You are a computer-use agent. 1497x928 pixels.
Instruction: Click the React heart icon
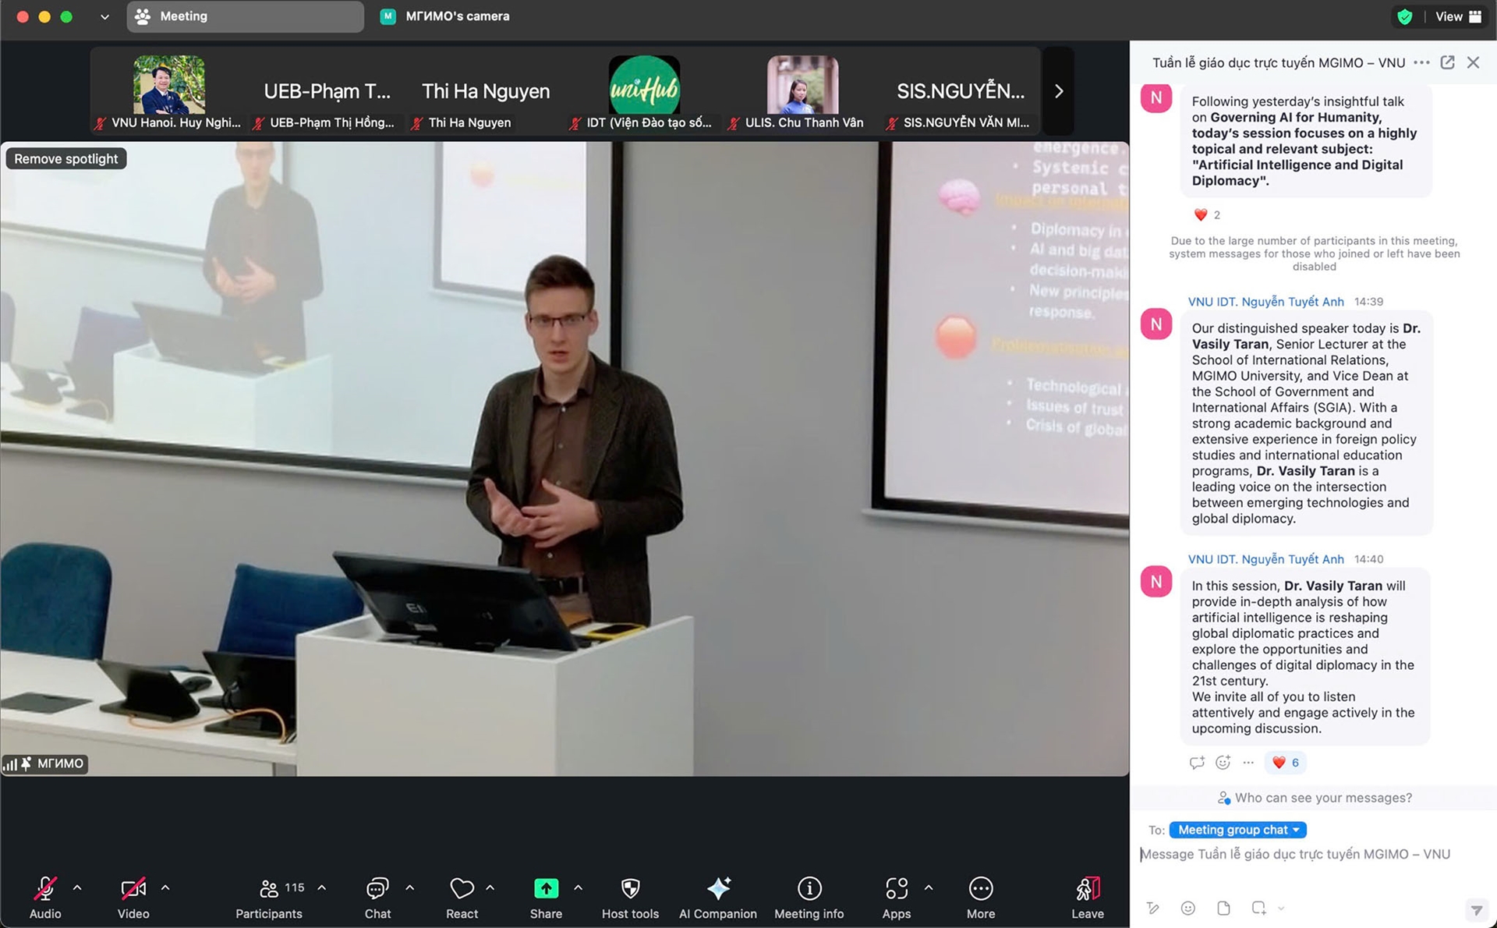click(462, 889)
